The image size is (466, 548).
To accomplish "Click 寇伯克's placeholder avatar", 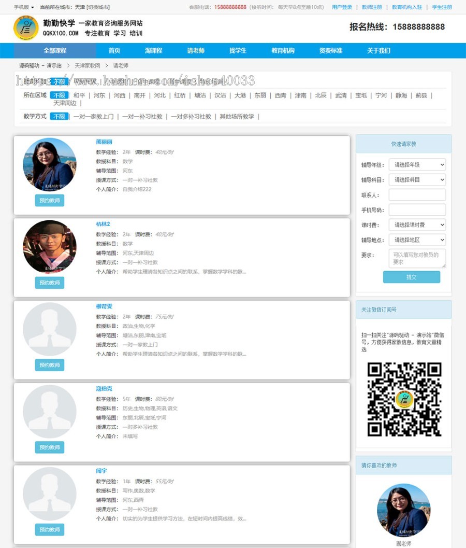I will [x=50, y=411].
